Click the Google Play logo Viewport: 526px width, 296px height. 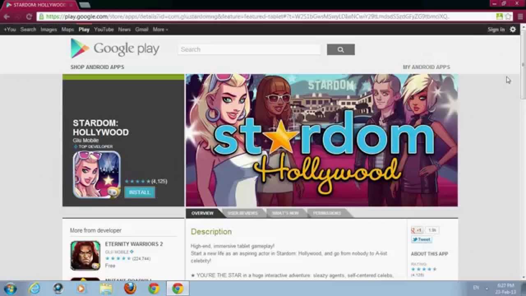(x=115, y=49)
